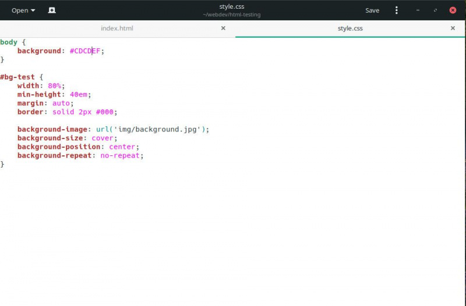Viewport: 466px width, 306px height.
Task: Switch to the index.html tab
Action: point(117,28)
